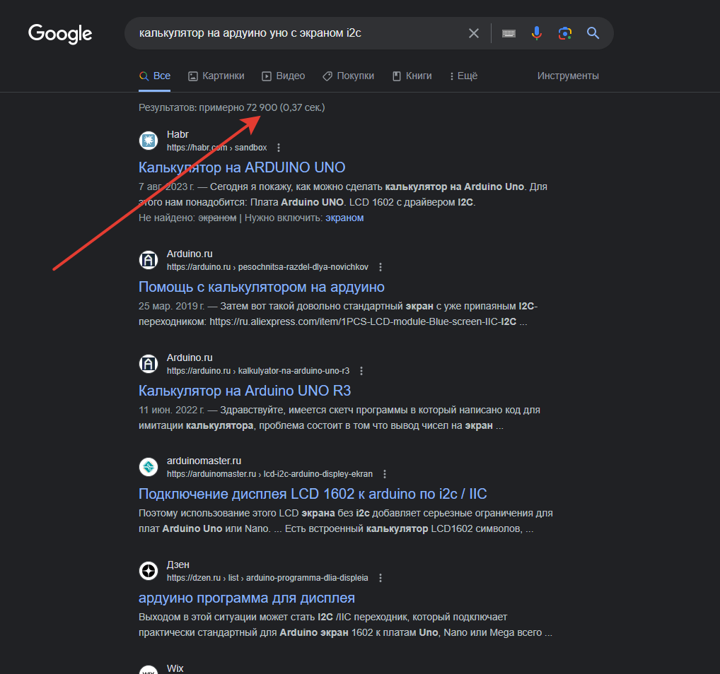The width and height of the screenshot is (720, 674).
Task: Open the on-screen keyboard icon
Action: (x=509, y=33)
